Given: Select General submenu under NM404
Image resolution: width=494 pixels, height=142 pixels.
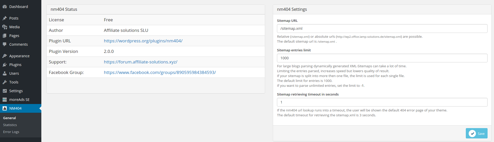Looking at the screenshot, I should click(10, 118).
